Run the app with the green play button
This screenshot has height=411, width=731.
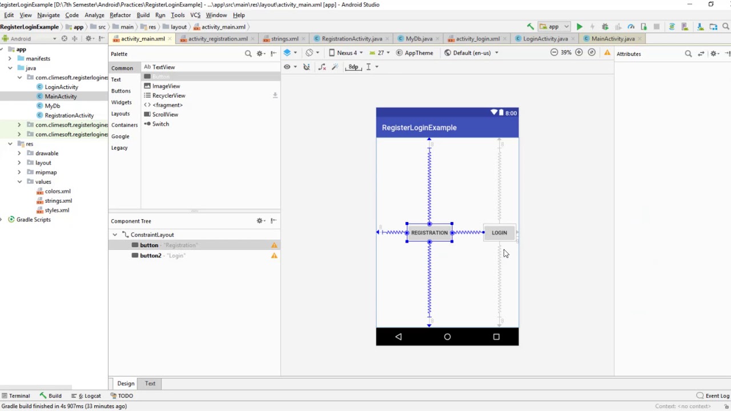coord(579,27)
